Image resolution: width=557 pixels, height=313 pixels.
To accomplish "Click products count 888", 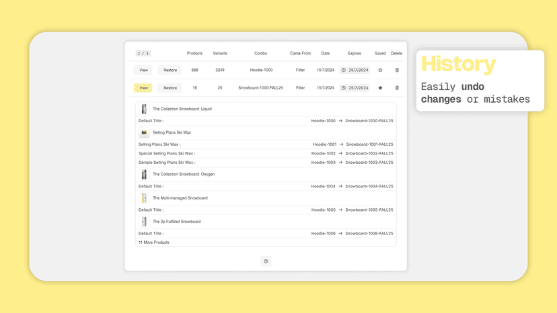I will (194, 71).
